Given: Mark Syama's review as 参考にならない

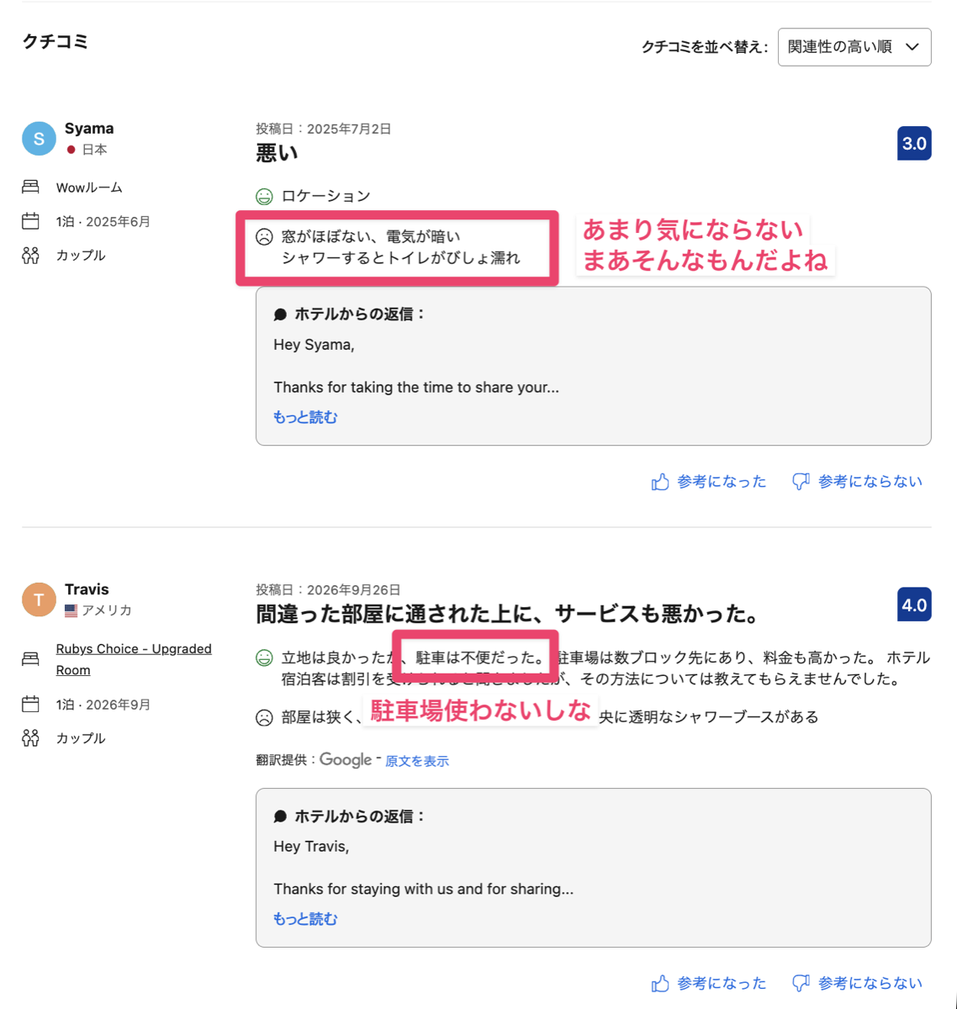Looking at the screenshot, I should coord(857,482).
